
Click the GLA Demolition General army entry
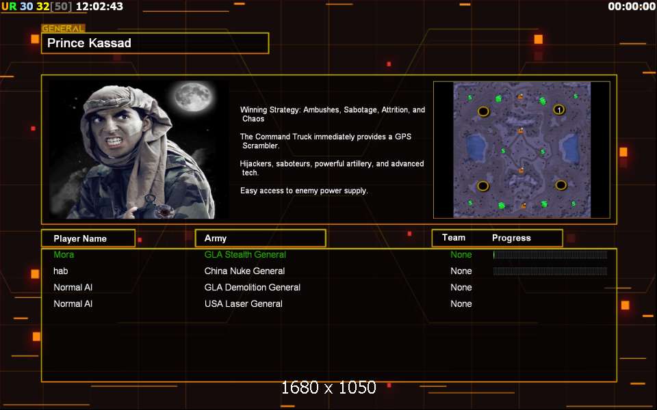pos(253,288)
